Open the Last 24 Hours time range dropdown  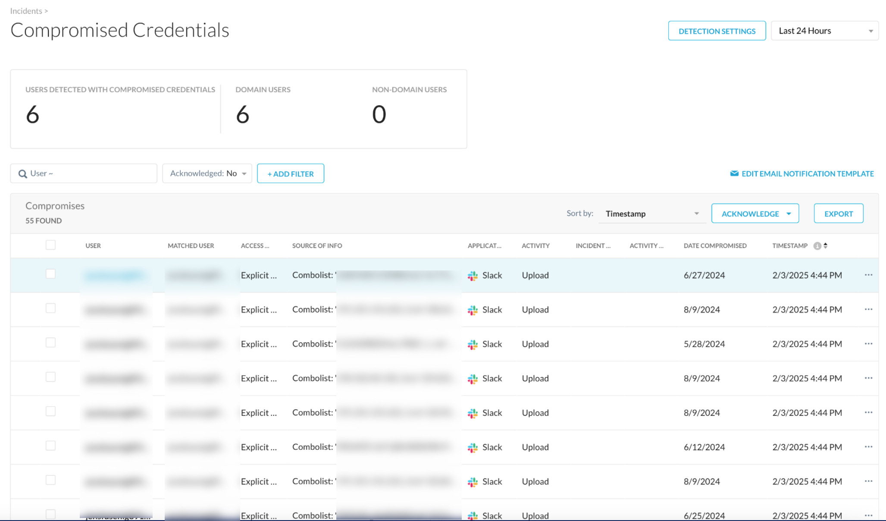[x=824, y=30]
